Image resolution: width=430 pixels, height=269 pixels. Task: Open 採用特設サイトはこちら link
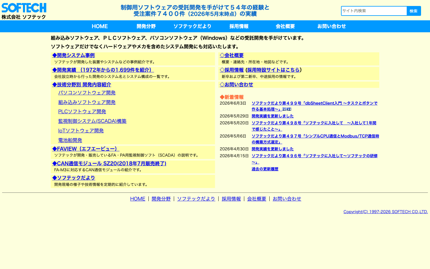(274, 70)
